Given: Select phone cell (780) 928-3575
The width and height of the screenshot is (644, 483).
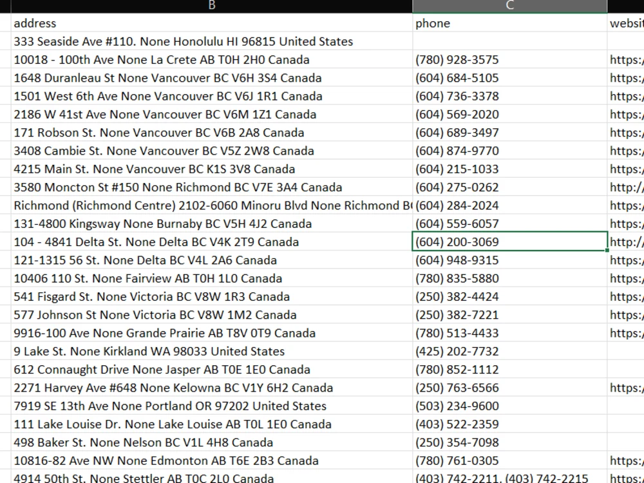Looking at the screenshot, I should pos(509,59).
